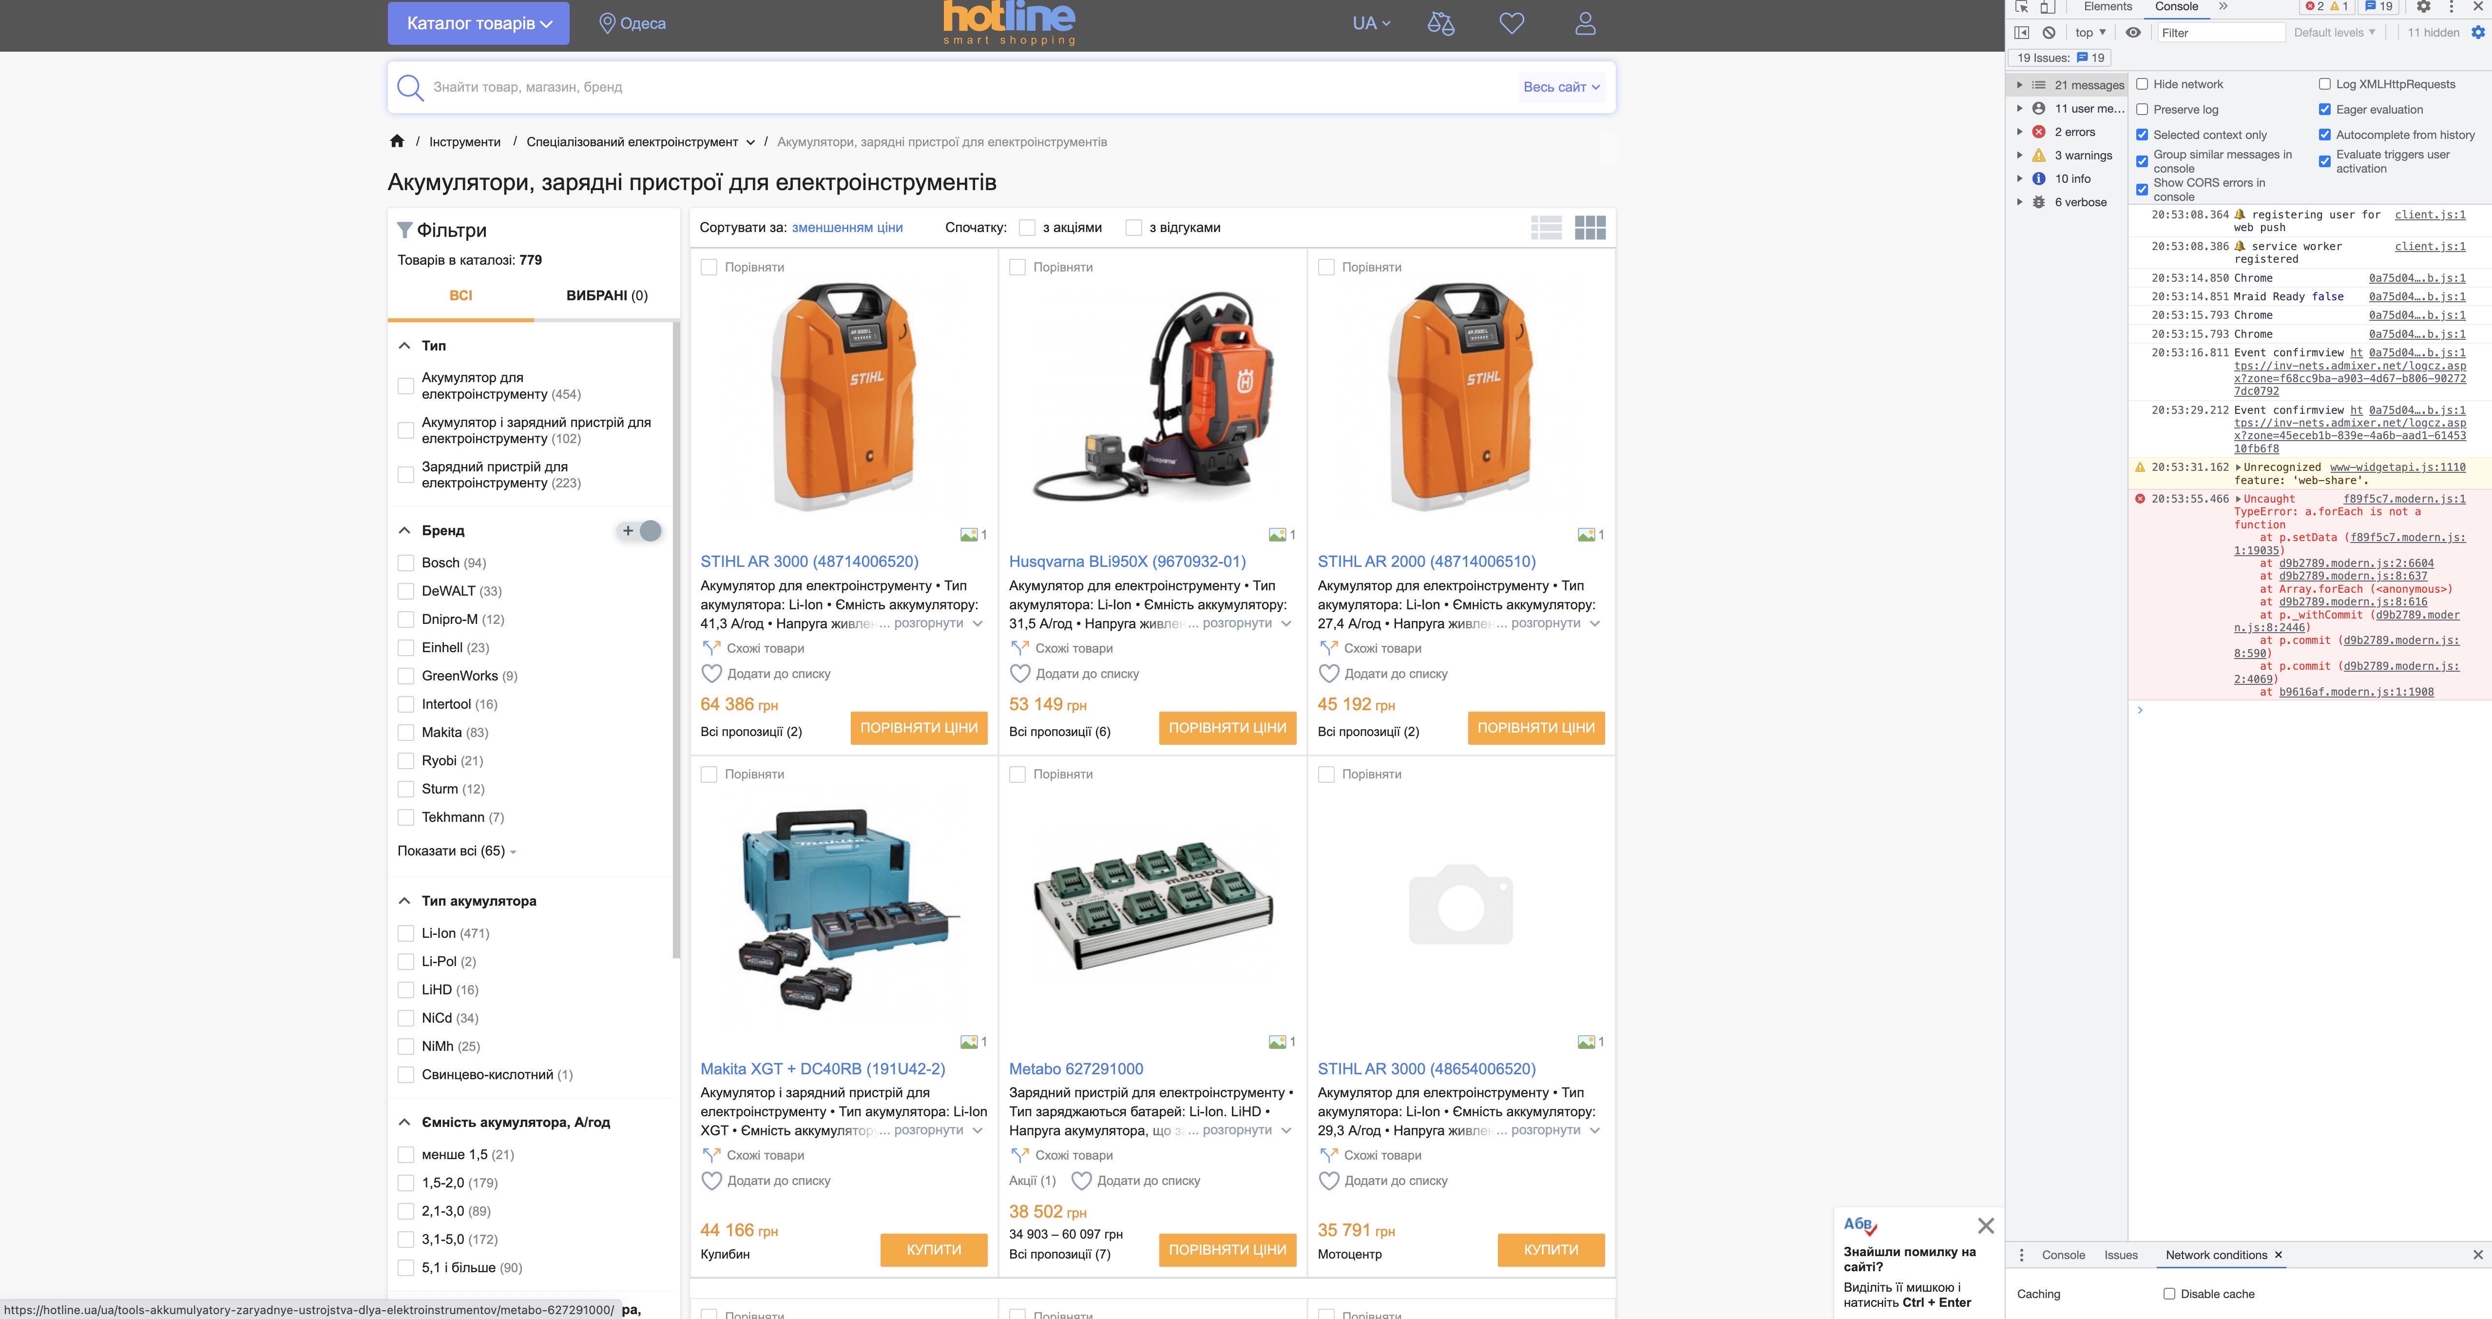The image size is (2492, 1319).
Task: Switch to list view layout icon
Action: pos(1546,228)
